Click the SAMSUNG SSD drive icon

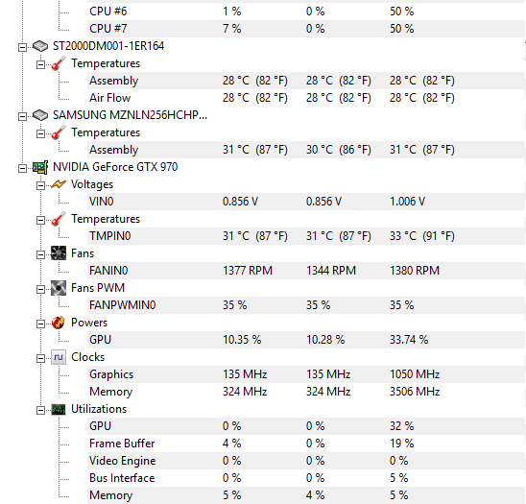[x=40, y=115]
